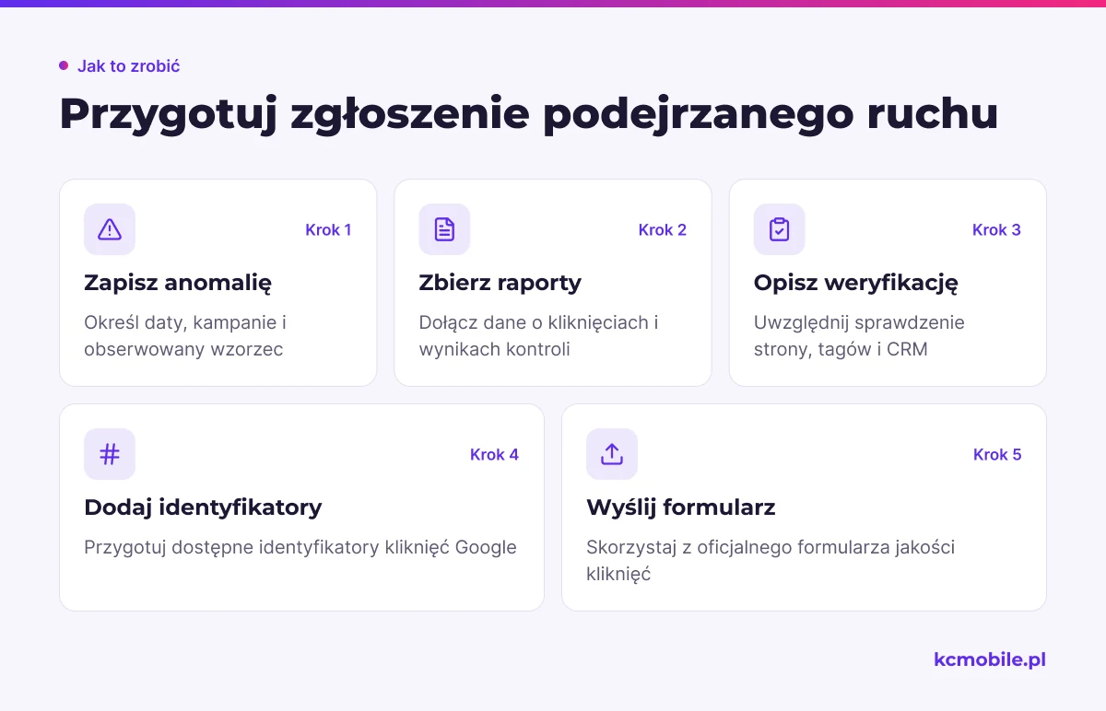Image resolution: width=1106 pixels, height=711 pixels.
Task: Click the main heading 'Przygotuj zgłoszenie podejrzanego ruchu'
Action: click(529, 114)
